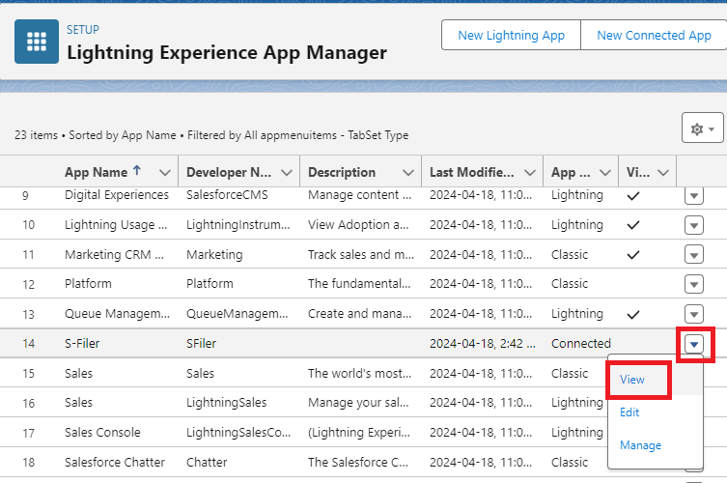
Task: Sort by Last Modified column header
Action: pyautogui.click(x=471, y=172)
